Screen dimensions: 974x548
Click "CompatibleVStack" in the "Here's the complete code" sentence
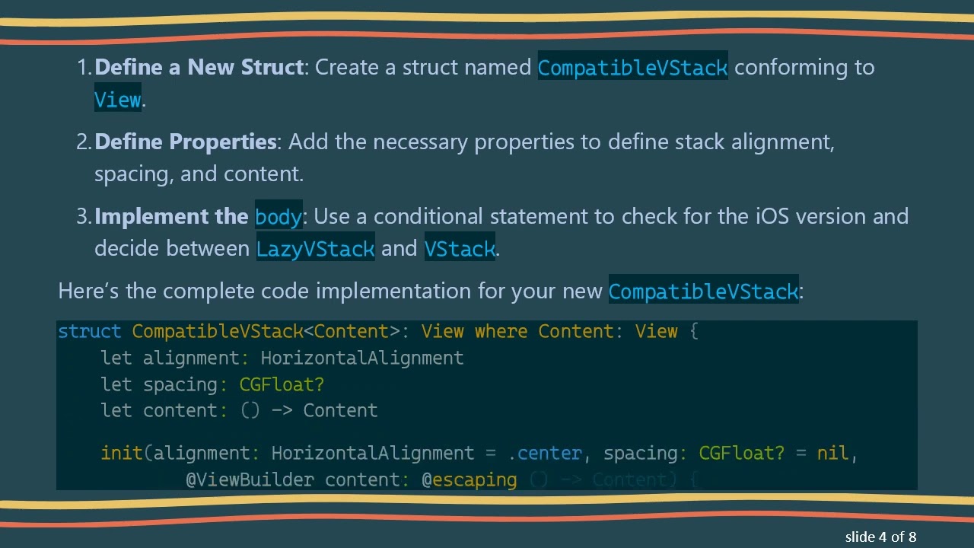click(x=704, y=291)
